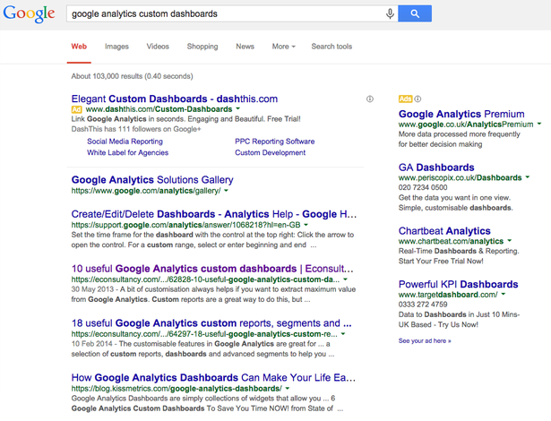Open the Social Media Reporting sitelink

click(125, 142)
